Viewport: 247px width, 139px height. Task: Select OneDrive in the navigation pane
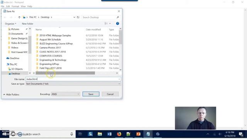point(13,58)
